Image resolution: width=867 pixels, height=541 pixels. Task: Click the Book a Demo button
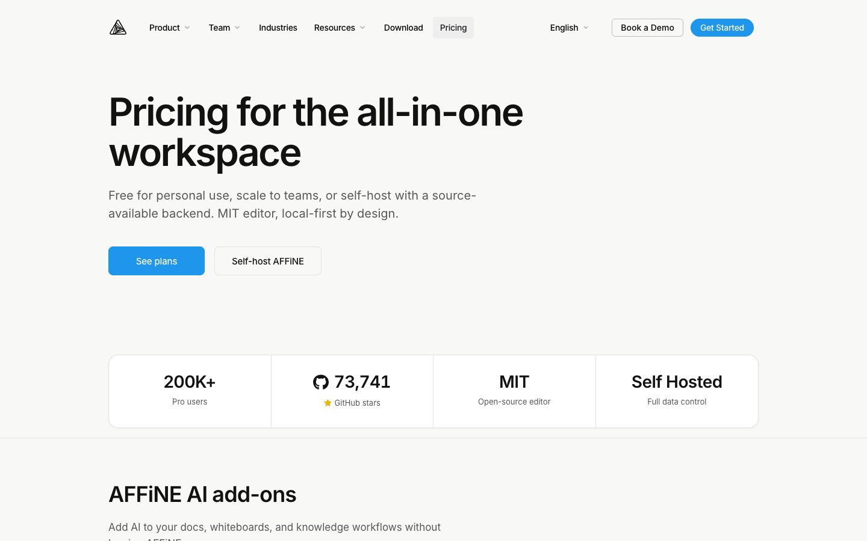(x=647, y=28)
